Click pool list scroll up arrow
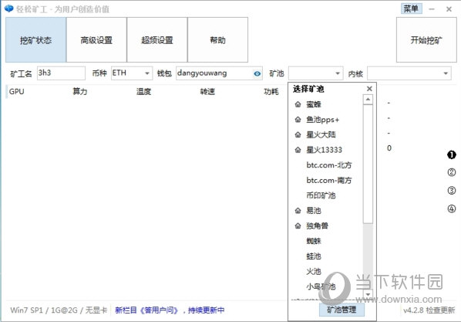This screenshot has width=461, height=322. click(x=368, y=100)
